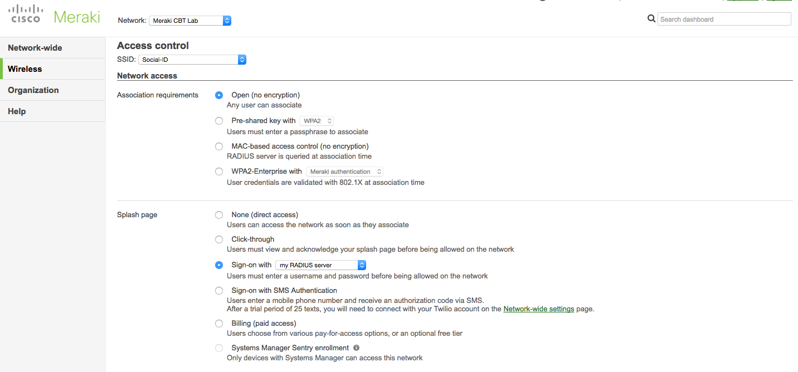Open the SSID dropdown showing Social-ID
Viewport: 798px width, 372px height.
189,59
